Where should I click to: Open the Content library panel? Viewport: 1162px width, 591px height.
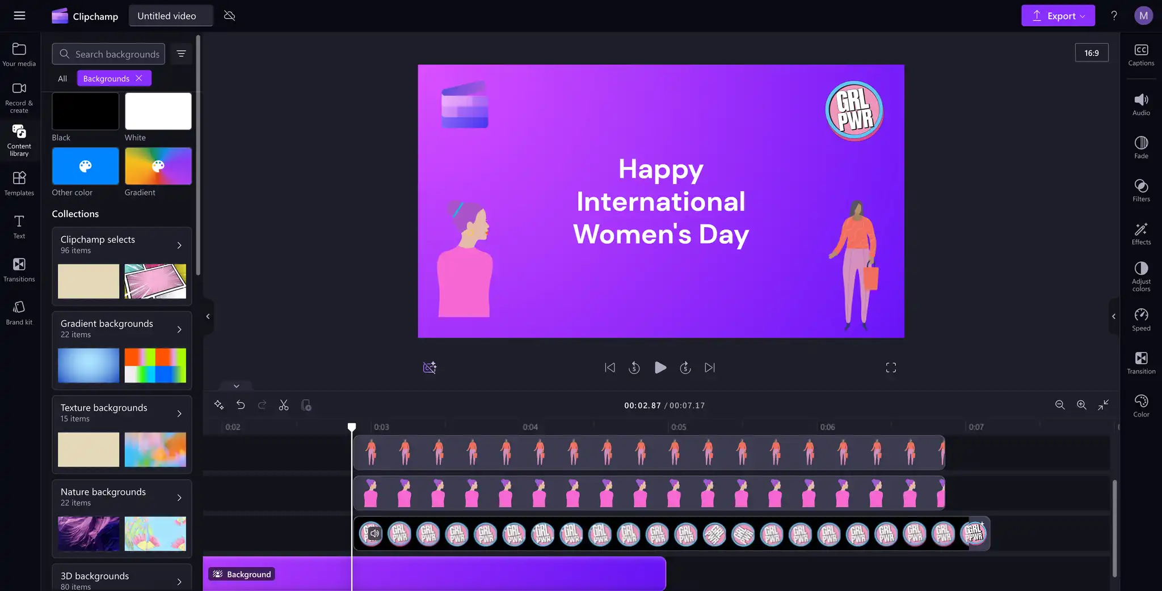(x=19, y=141)
